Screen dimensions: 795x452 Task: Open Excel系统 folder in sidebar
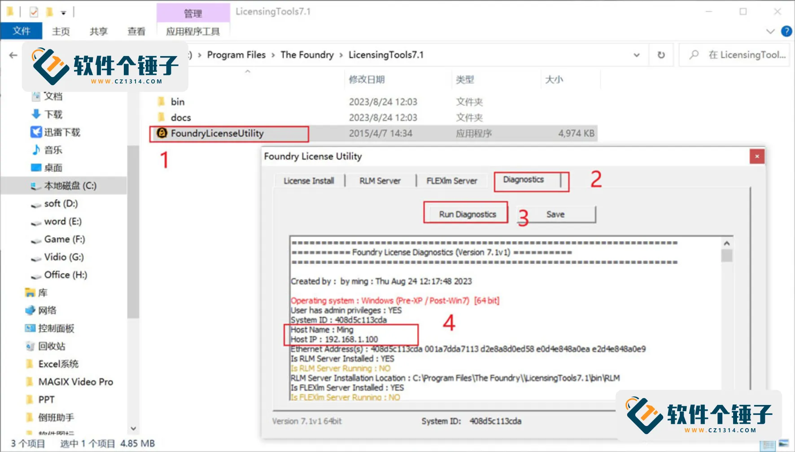click(58, 364)
